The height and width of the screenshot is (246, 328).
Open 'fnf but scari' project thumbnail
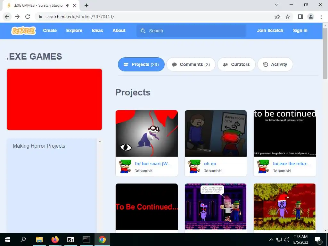click(x=147, y=133)
